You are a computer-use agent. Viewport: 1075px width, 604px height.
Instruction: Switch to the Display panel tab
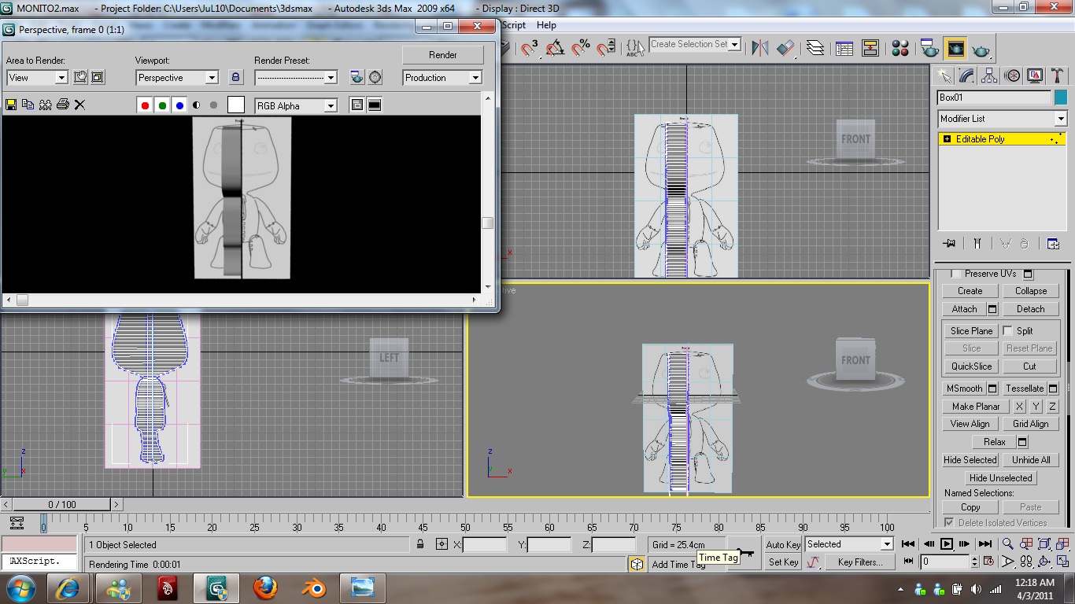point(1036,75)
